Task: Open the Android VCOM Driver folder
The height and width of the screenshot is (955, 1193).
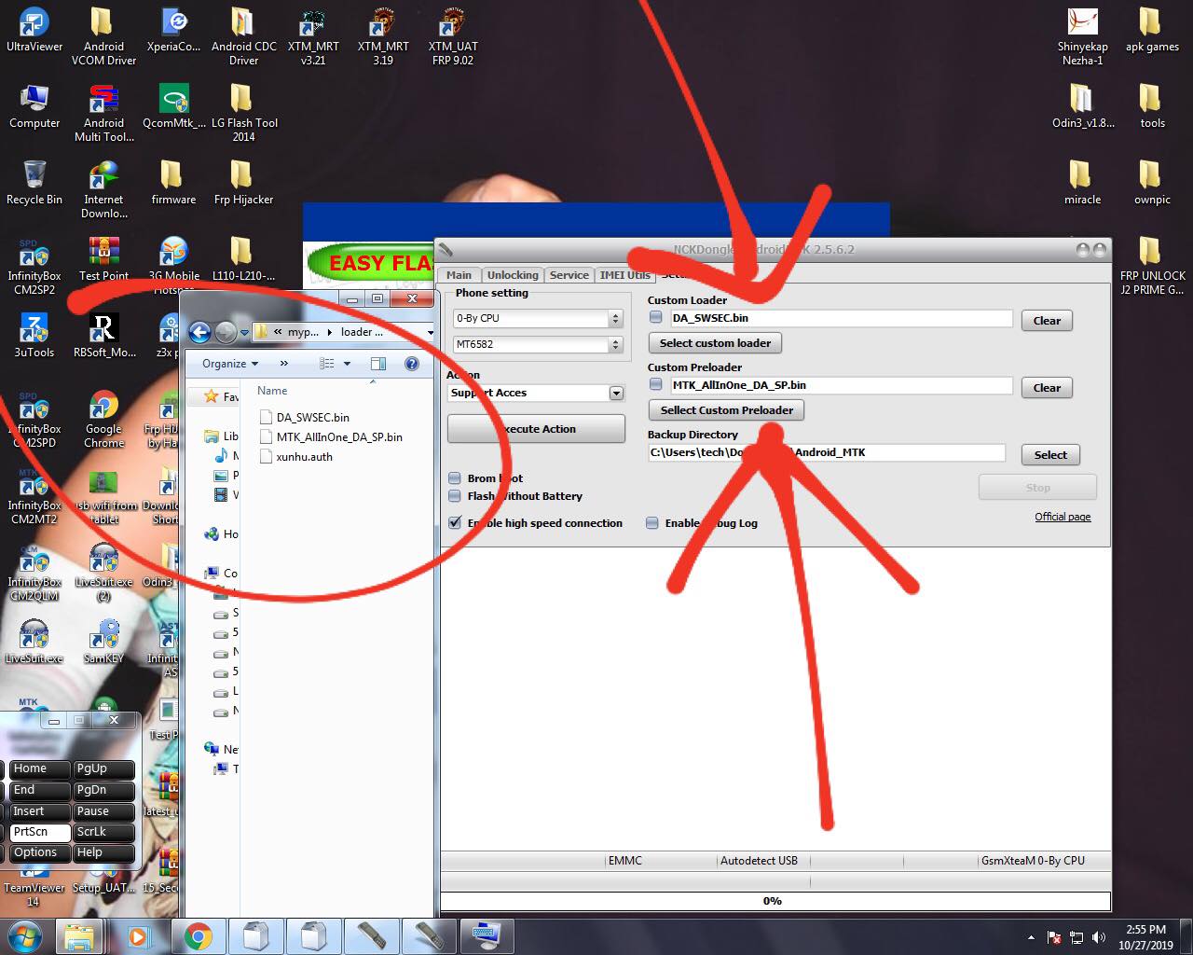Action: click(103, 37)
